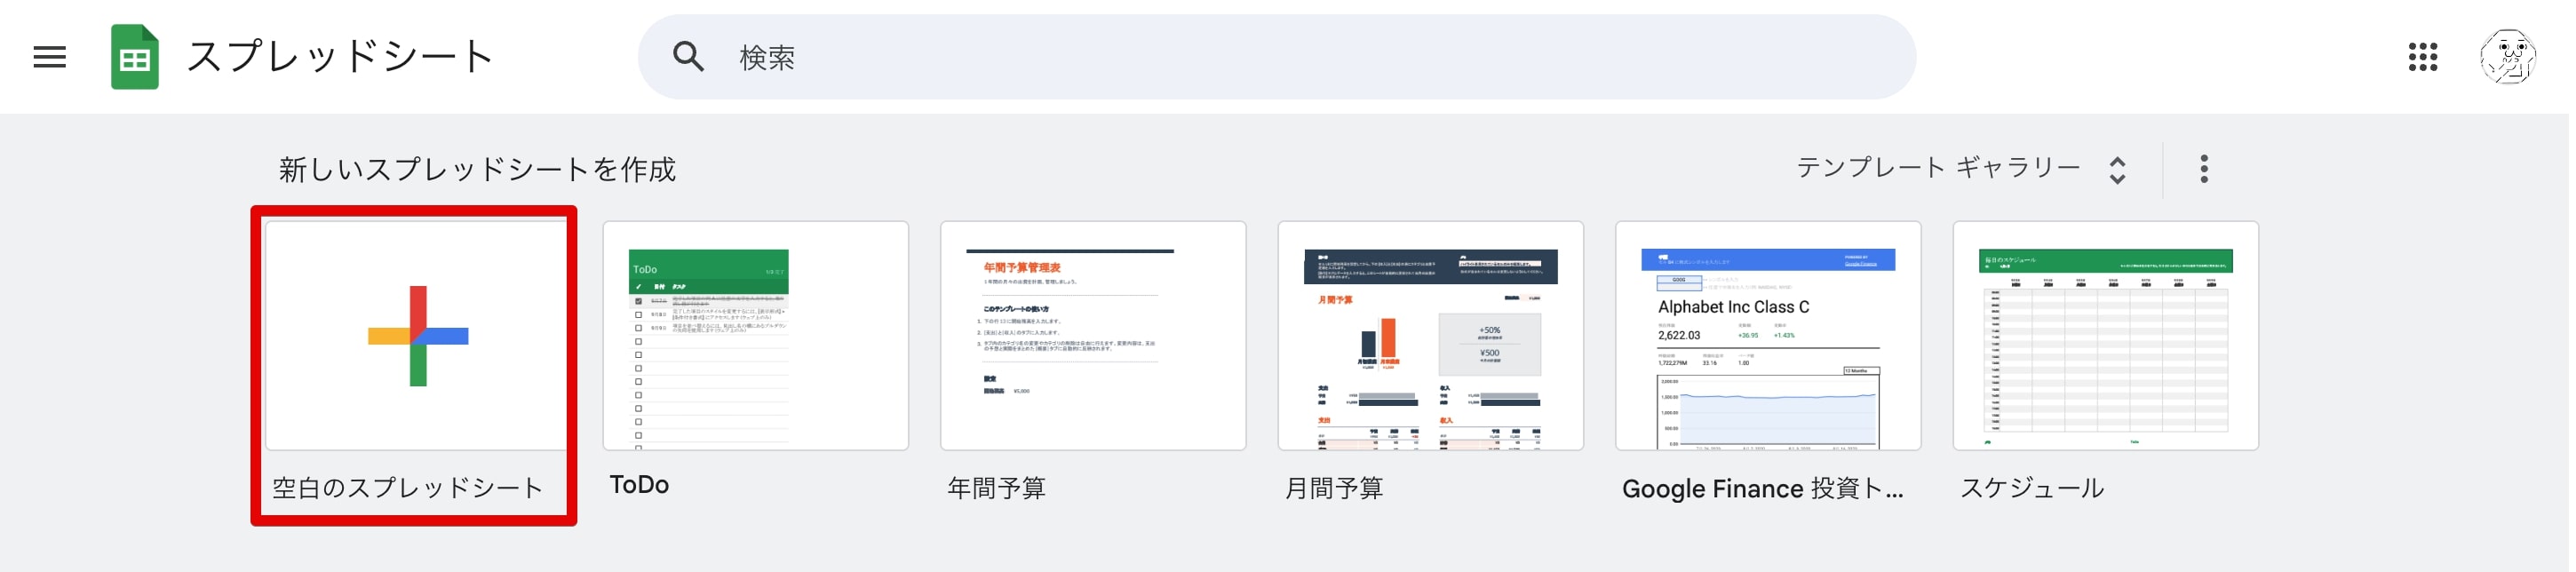Click the search magnifier icon
The width and height of the screenshot is (2576, 572).
689,57
